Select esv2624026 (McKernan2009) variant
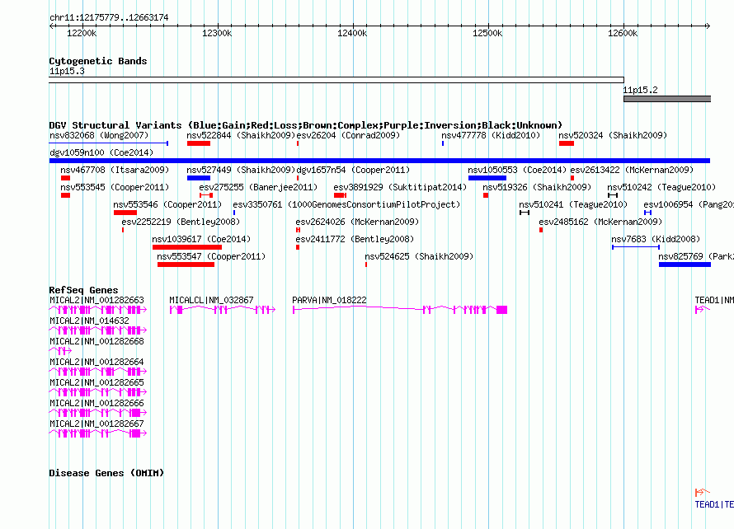This screenshot has height=529, width=734. pos(357,222)
